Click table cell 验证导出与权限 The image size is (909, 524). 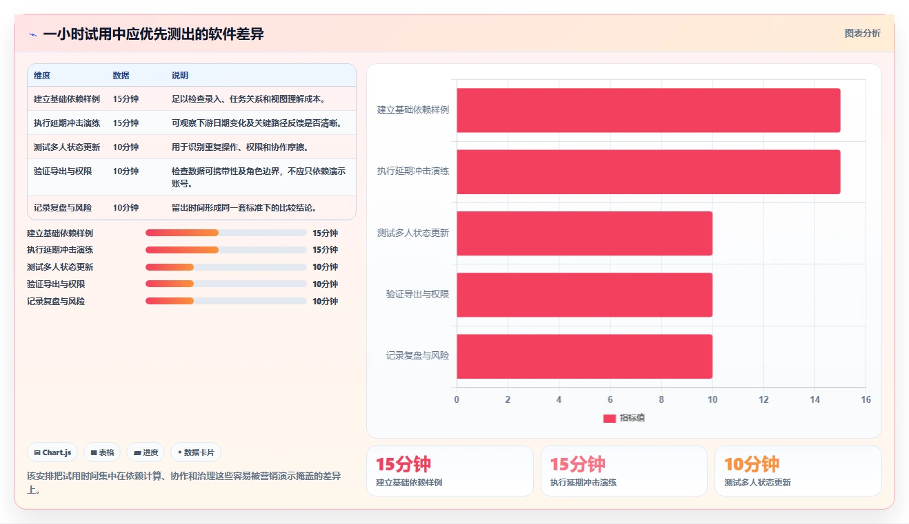point(63,171)
